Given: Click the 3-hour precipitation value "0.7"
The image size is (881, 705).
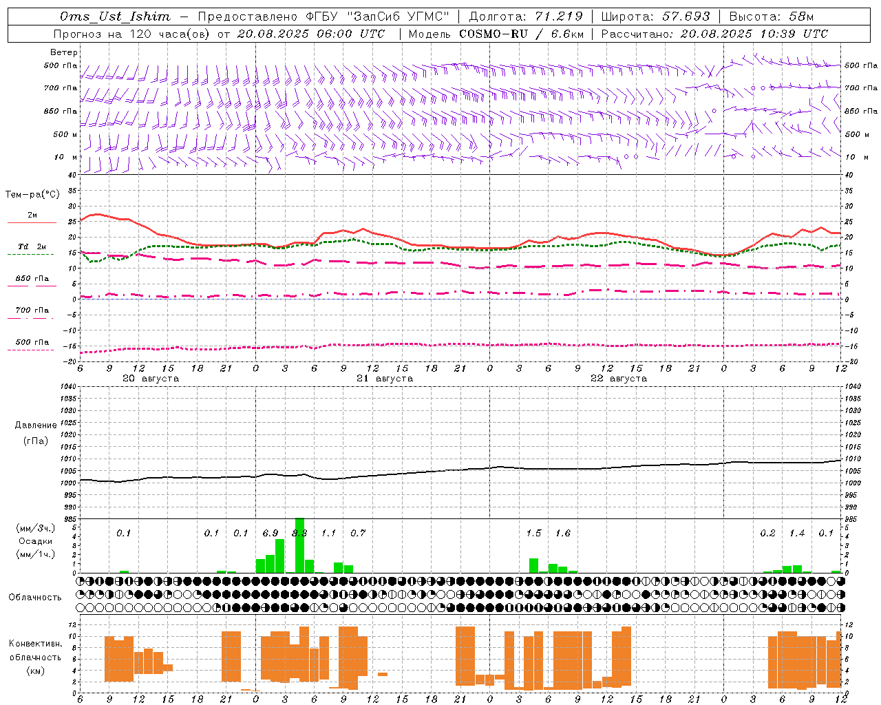Looking at the screenshot, I should click(358, 534).
